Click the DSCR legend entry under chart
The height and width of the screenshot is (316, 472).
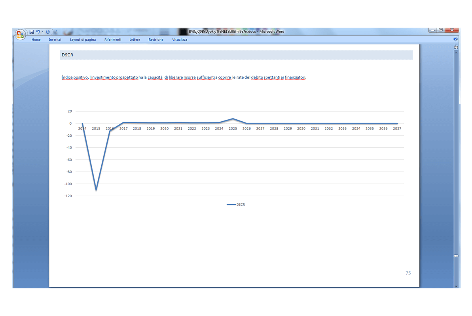coord(236,205)
